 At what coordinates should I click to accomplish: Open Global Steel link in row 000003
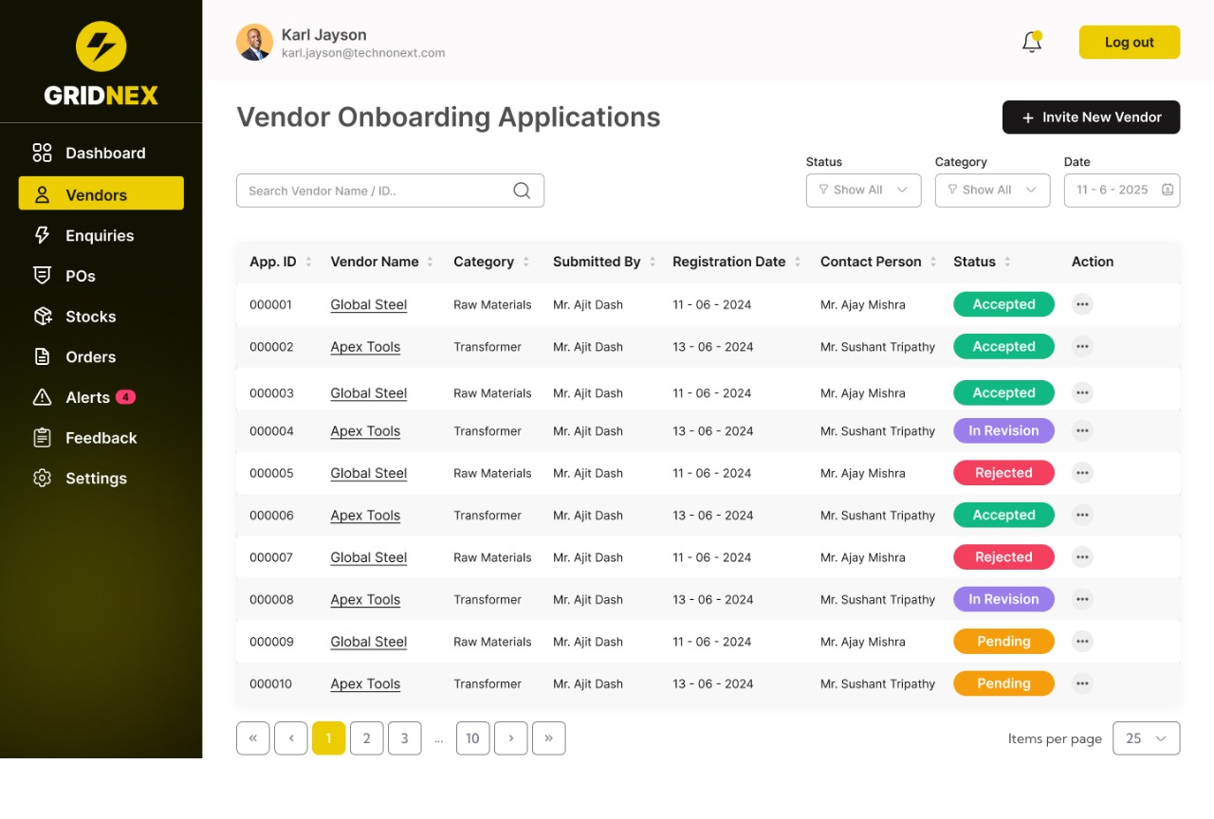tap(368, 393)
